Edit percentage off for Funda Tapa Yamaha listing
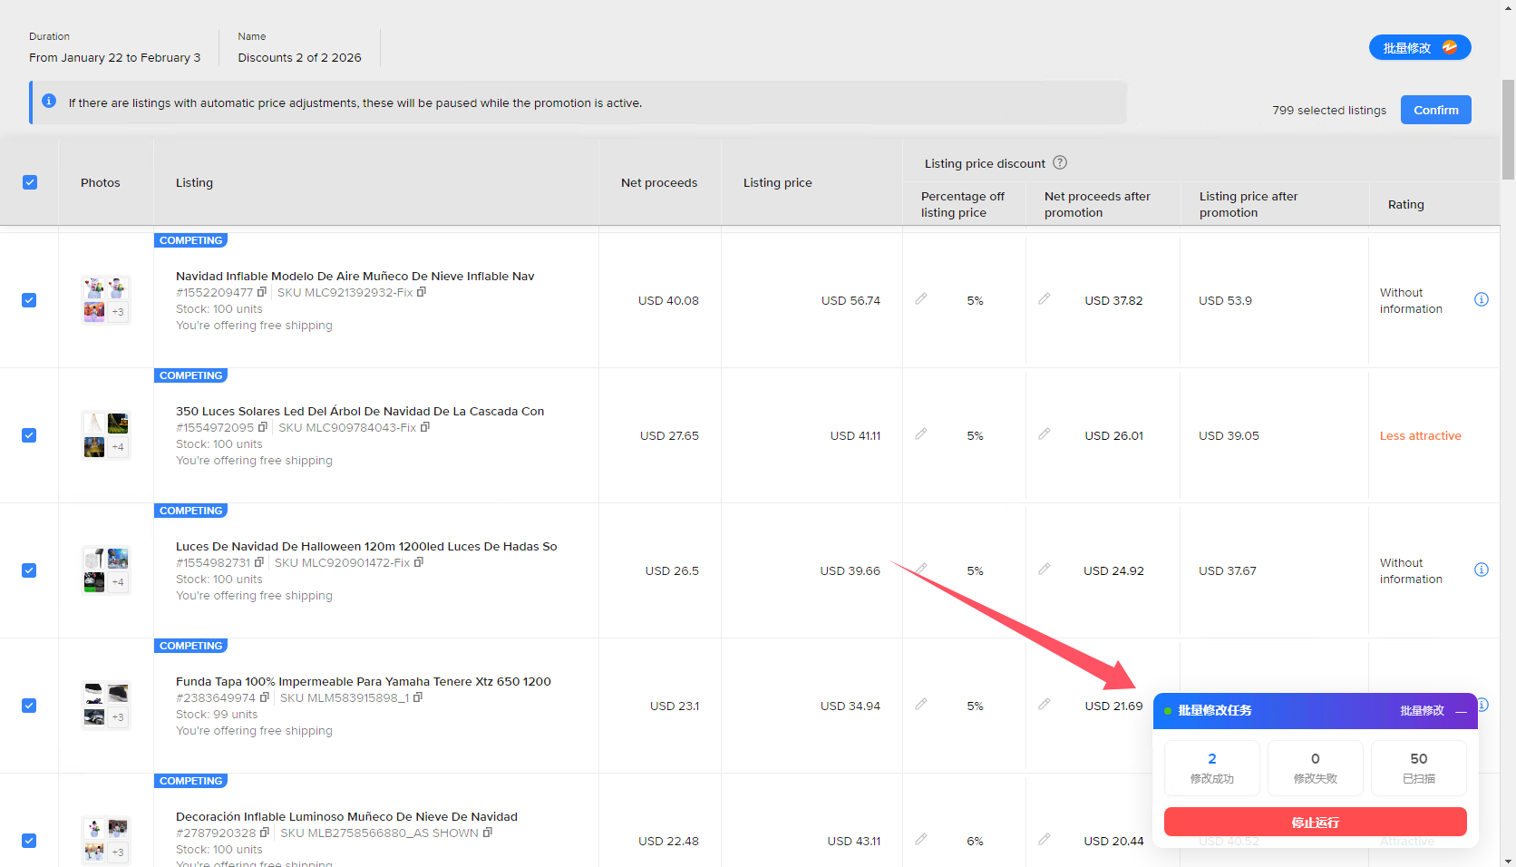The width and height of the screenshot is (1516, 867). pyautogui.click(x=921, y=705)
